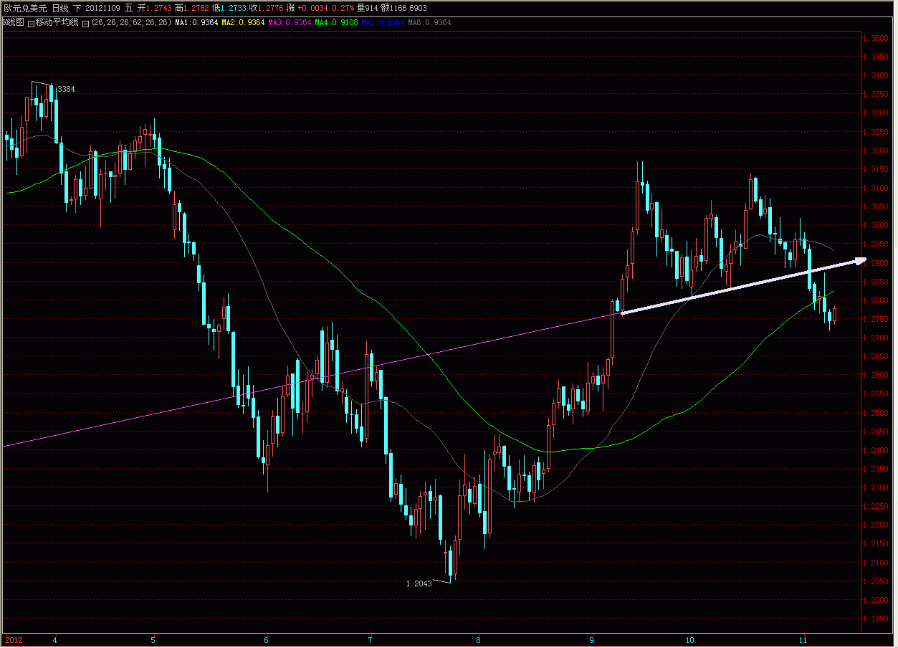The width and height of the screenshot is (898, 648).
Task: Select the date 20121109 in the header
Action: (102, 8)
